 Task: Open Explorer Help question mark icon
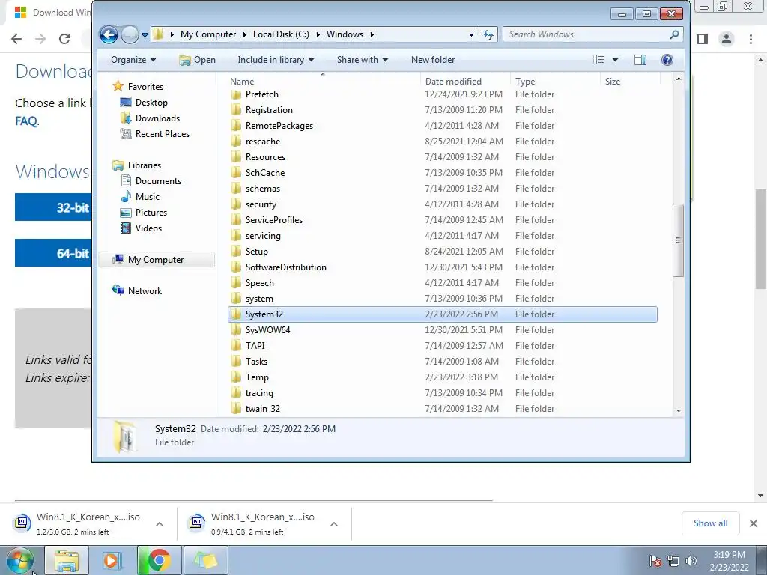point(667,60)
